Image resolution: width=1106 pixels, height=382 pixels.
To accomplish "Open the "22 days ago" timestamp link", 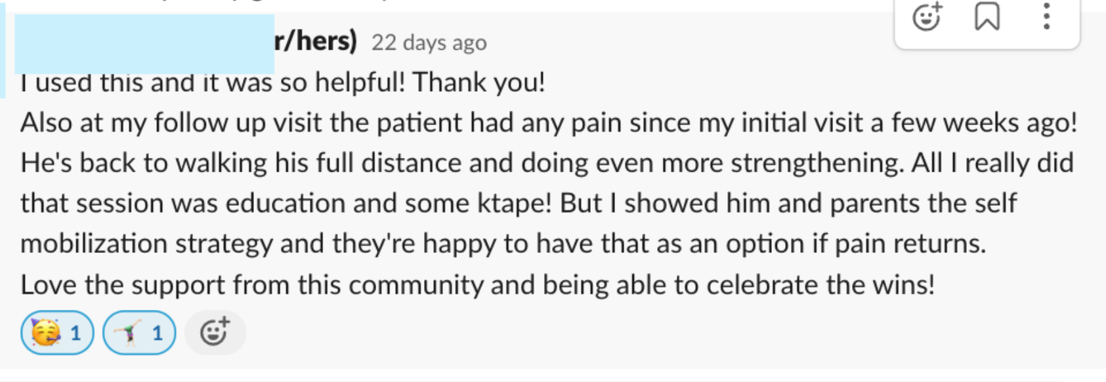I will (x=429, y=43).
